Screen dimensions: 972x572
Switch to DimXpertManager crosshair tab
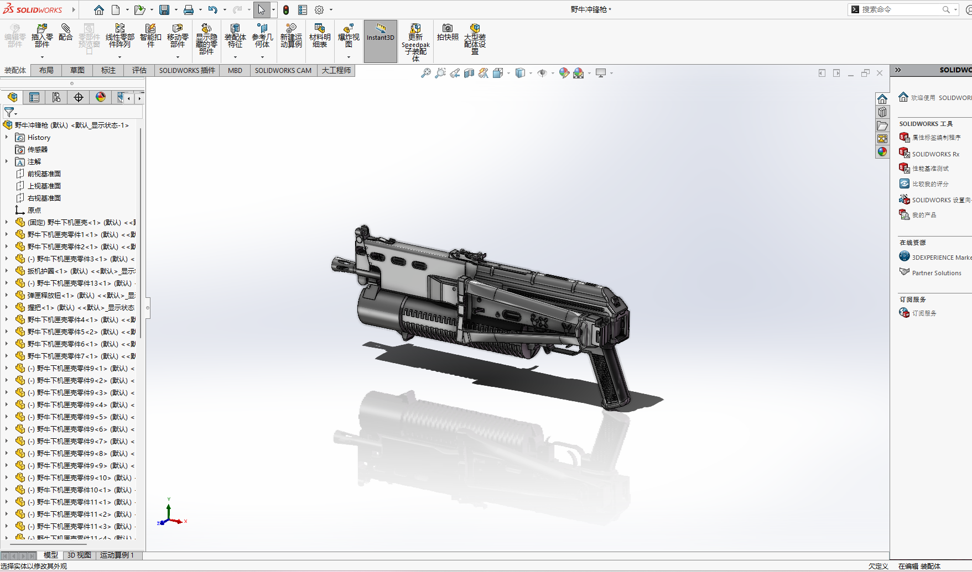point(79,98)
